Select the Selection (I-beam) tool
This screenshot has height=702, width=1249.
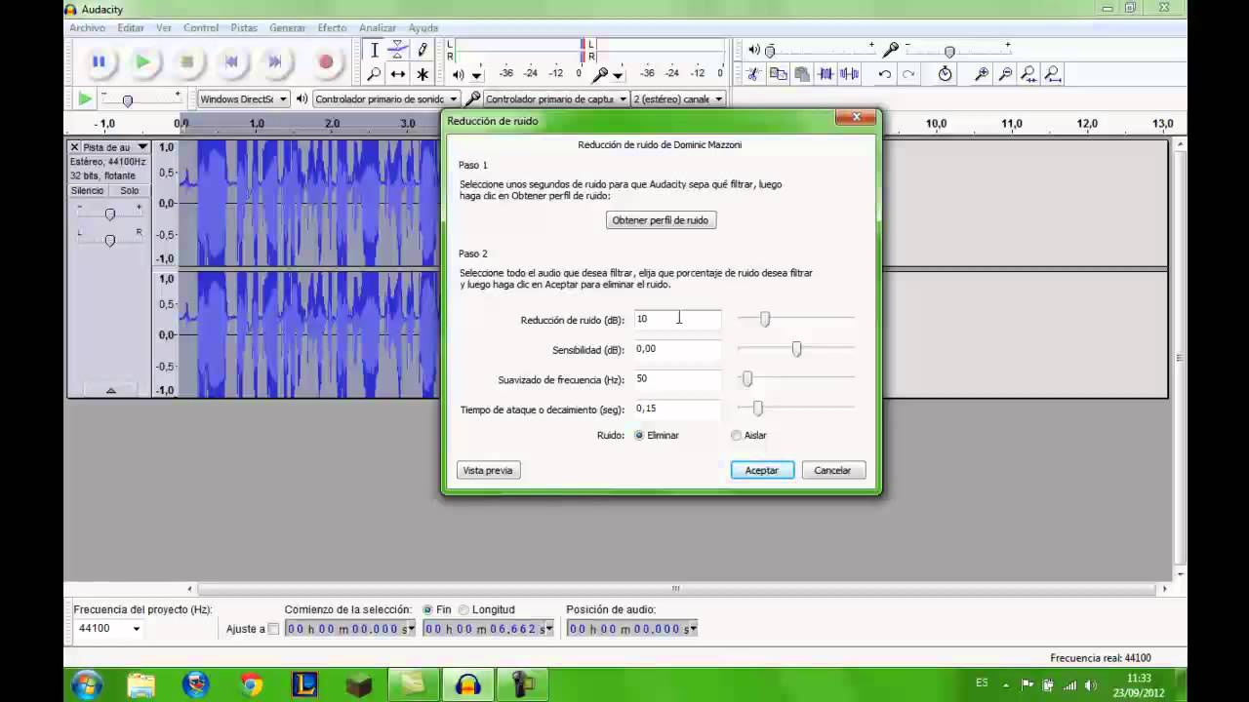click(x=375, y=50)
